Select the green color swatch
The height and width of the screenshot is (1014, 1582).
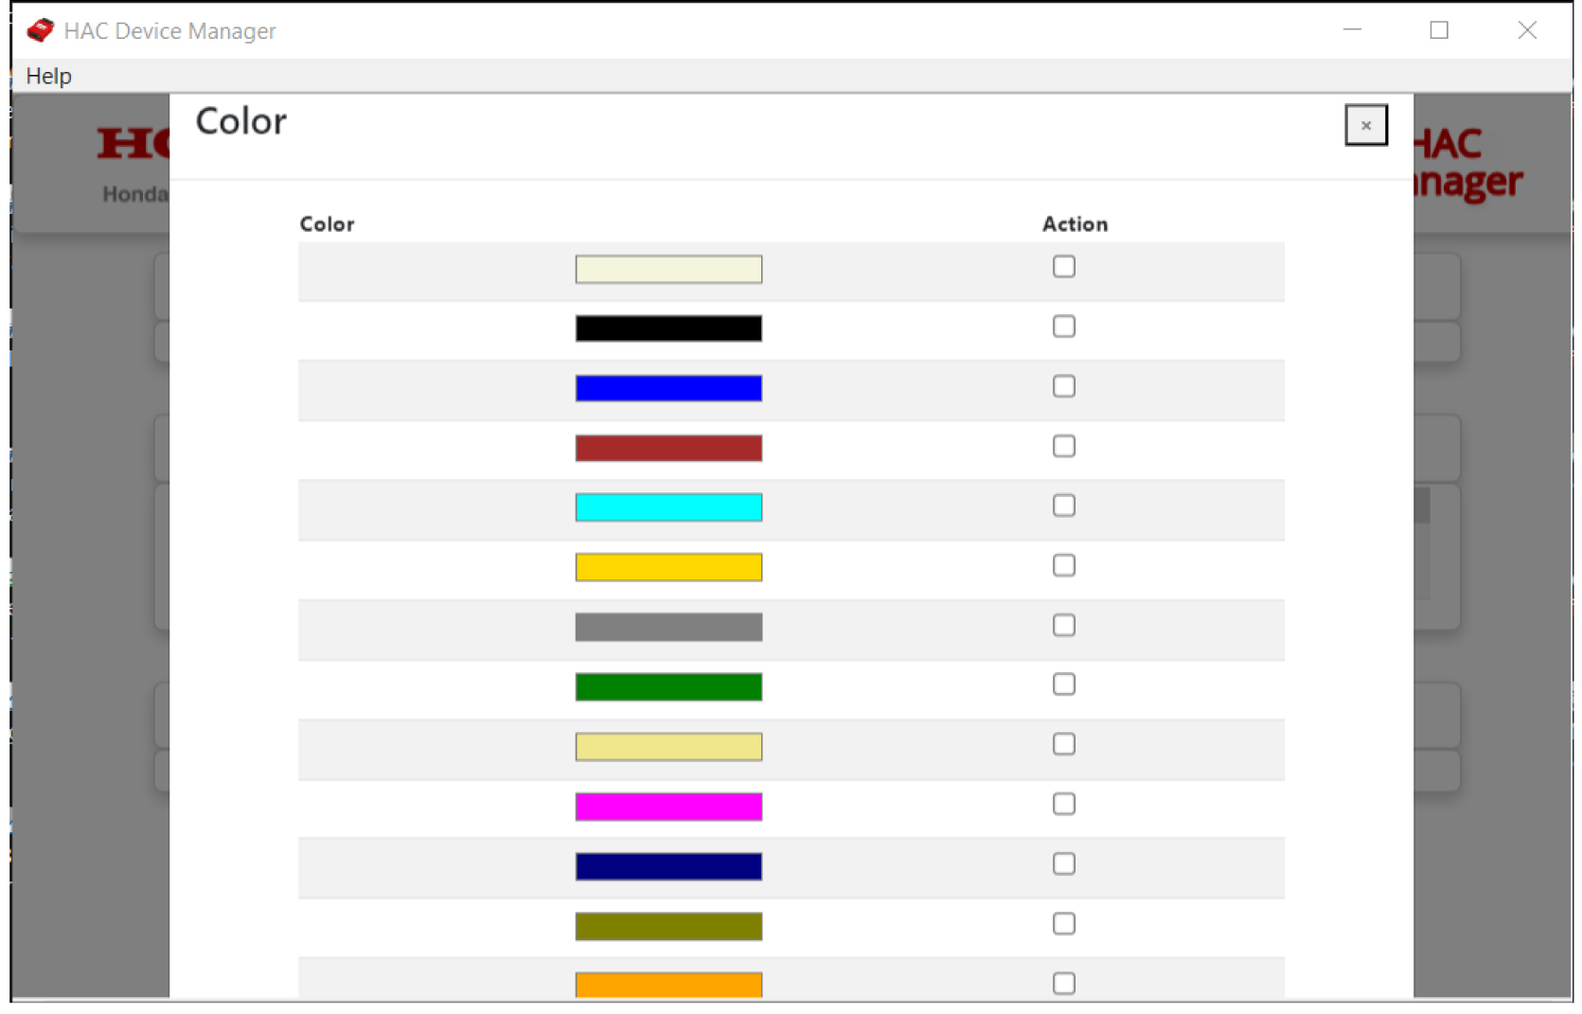668,686
